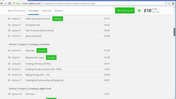Click the 10:27 duration of Lecture 9

coord(107,69)
